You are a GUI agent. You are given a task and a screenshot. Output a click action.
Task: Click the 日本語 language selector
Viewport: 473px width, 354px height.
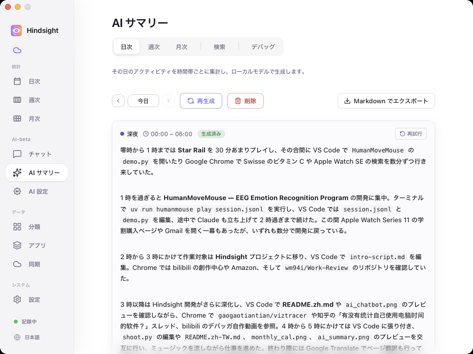[33, 337]
